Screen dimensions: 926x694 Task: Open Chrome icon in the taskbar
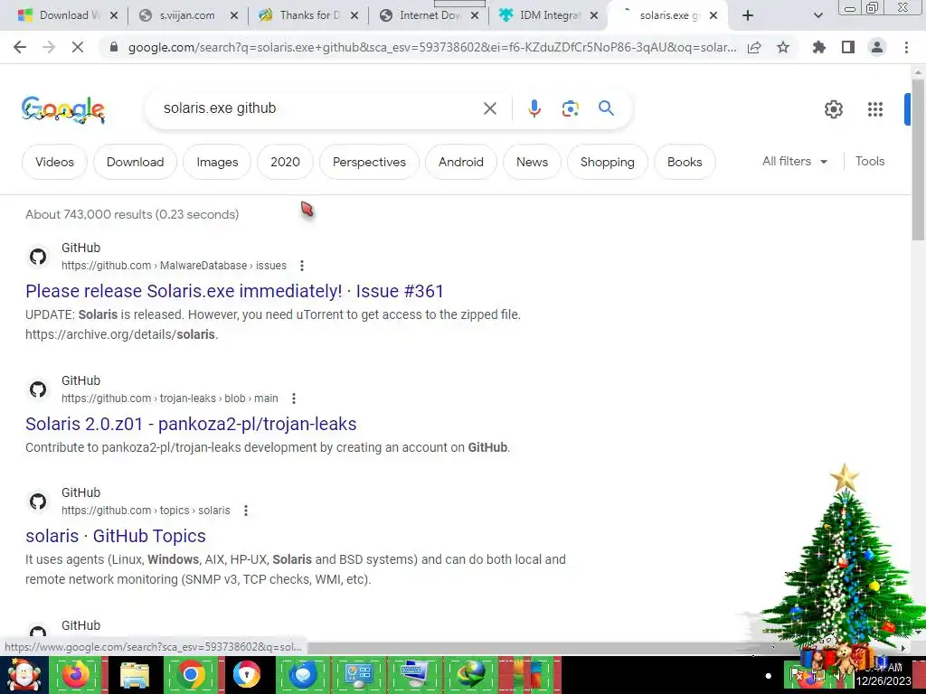click(190, 674)
